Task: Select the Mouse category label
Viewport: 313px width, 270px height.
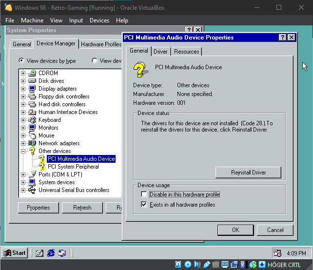Action: pyautogui.click(x=46, y=135)
